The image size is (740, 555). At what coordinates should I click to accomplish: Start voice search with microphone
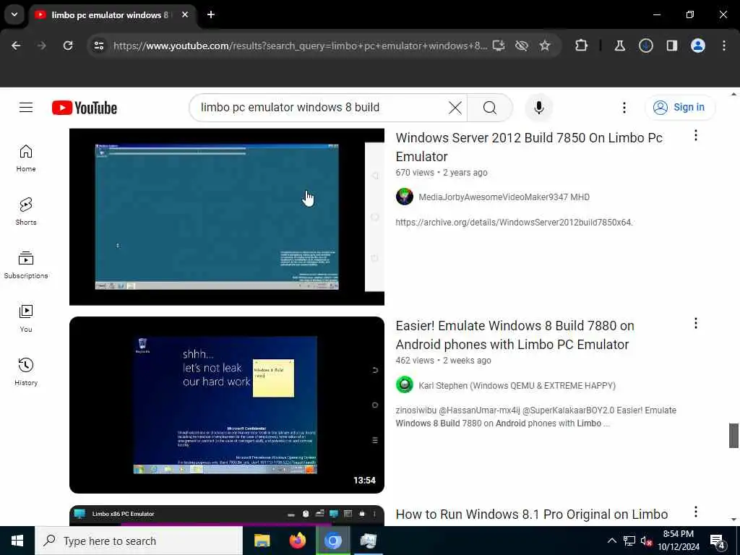coord(539,108)
